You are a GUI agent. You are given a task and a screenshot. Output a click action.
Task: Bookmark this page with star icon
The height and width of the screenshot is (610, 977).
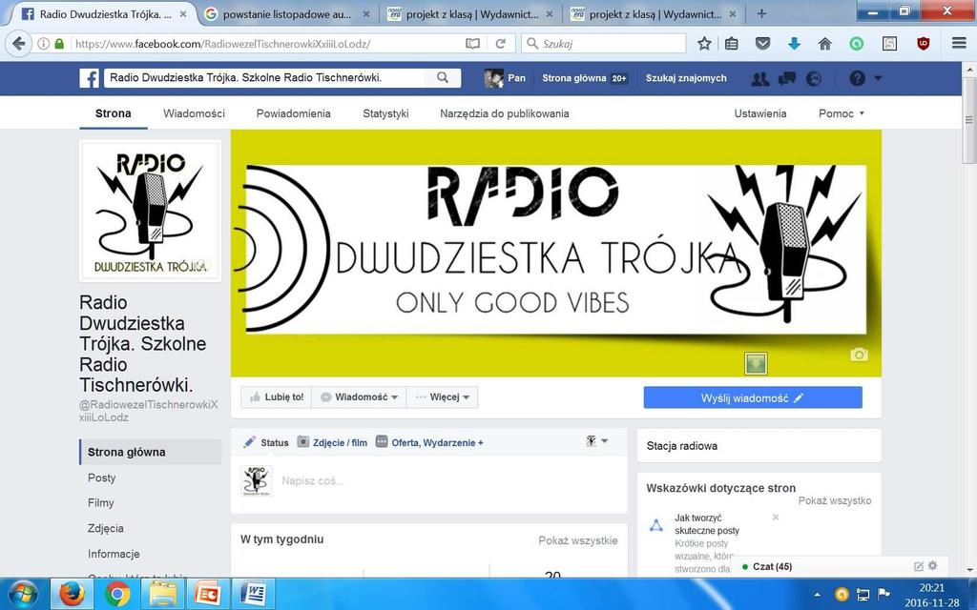[704, 44]
